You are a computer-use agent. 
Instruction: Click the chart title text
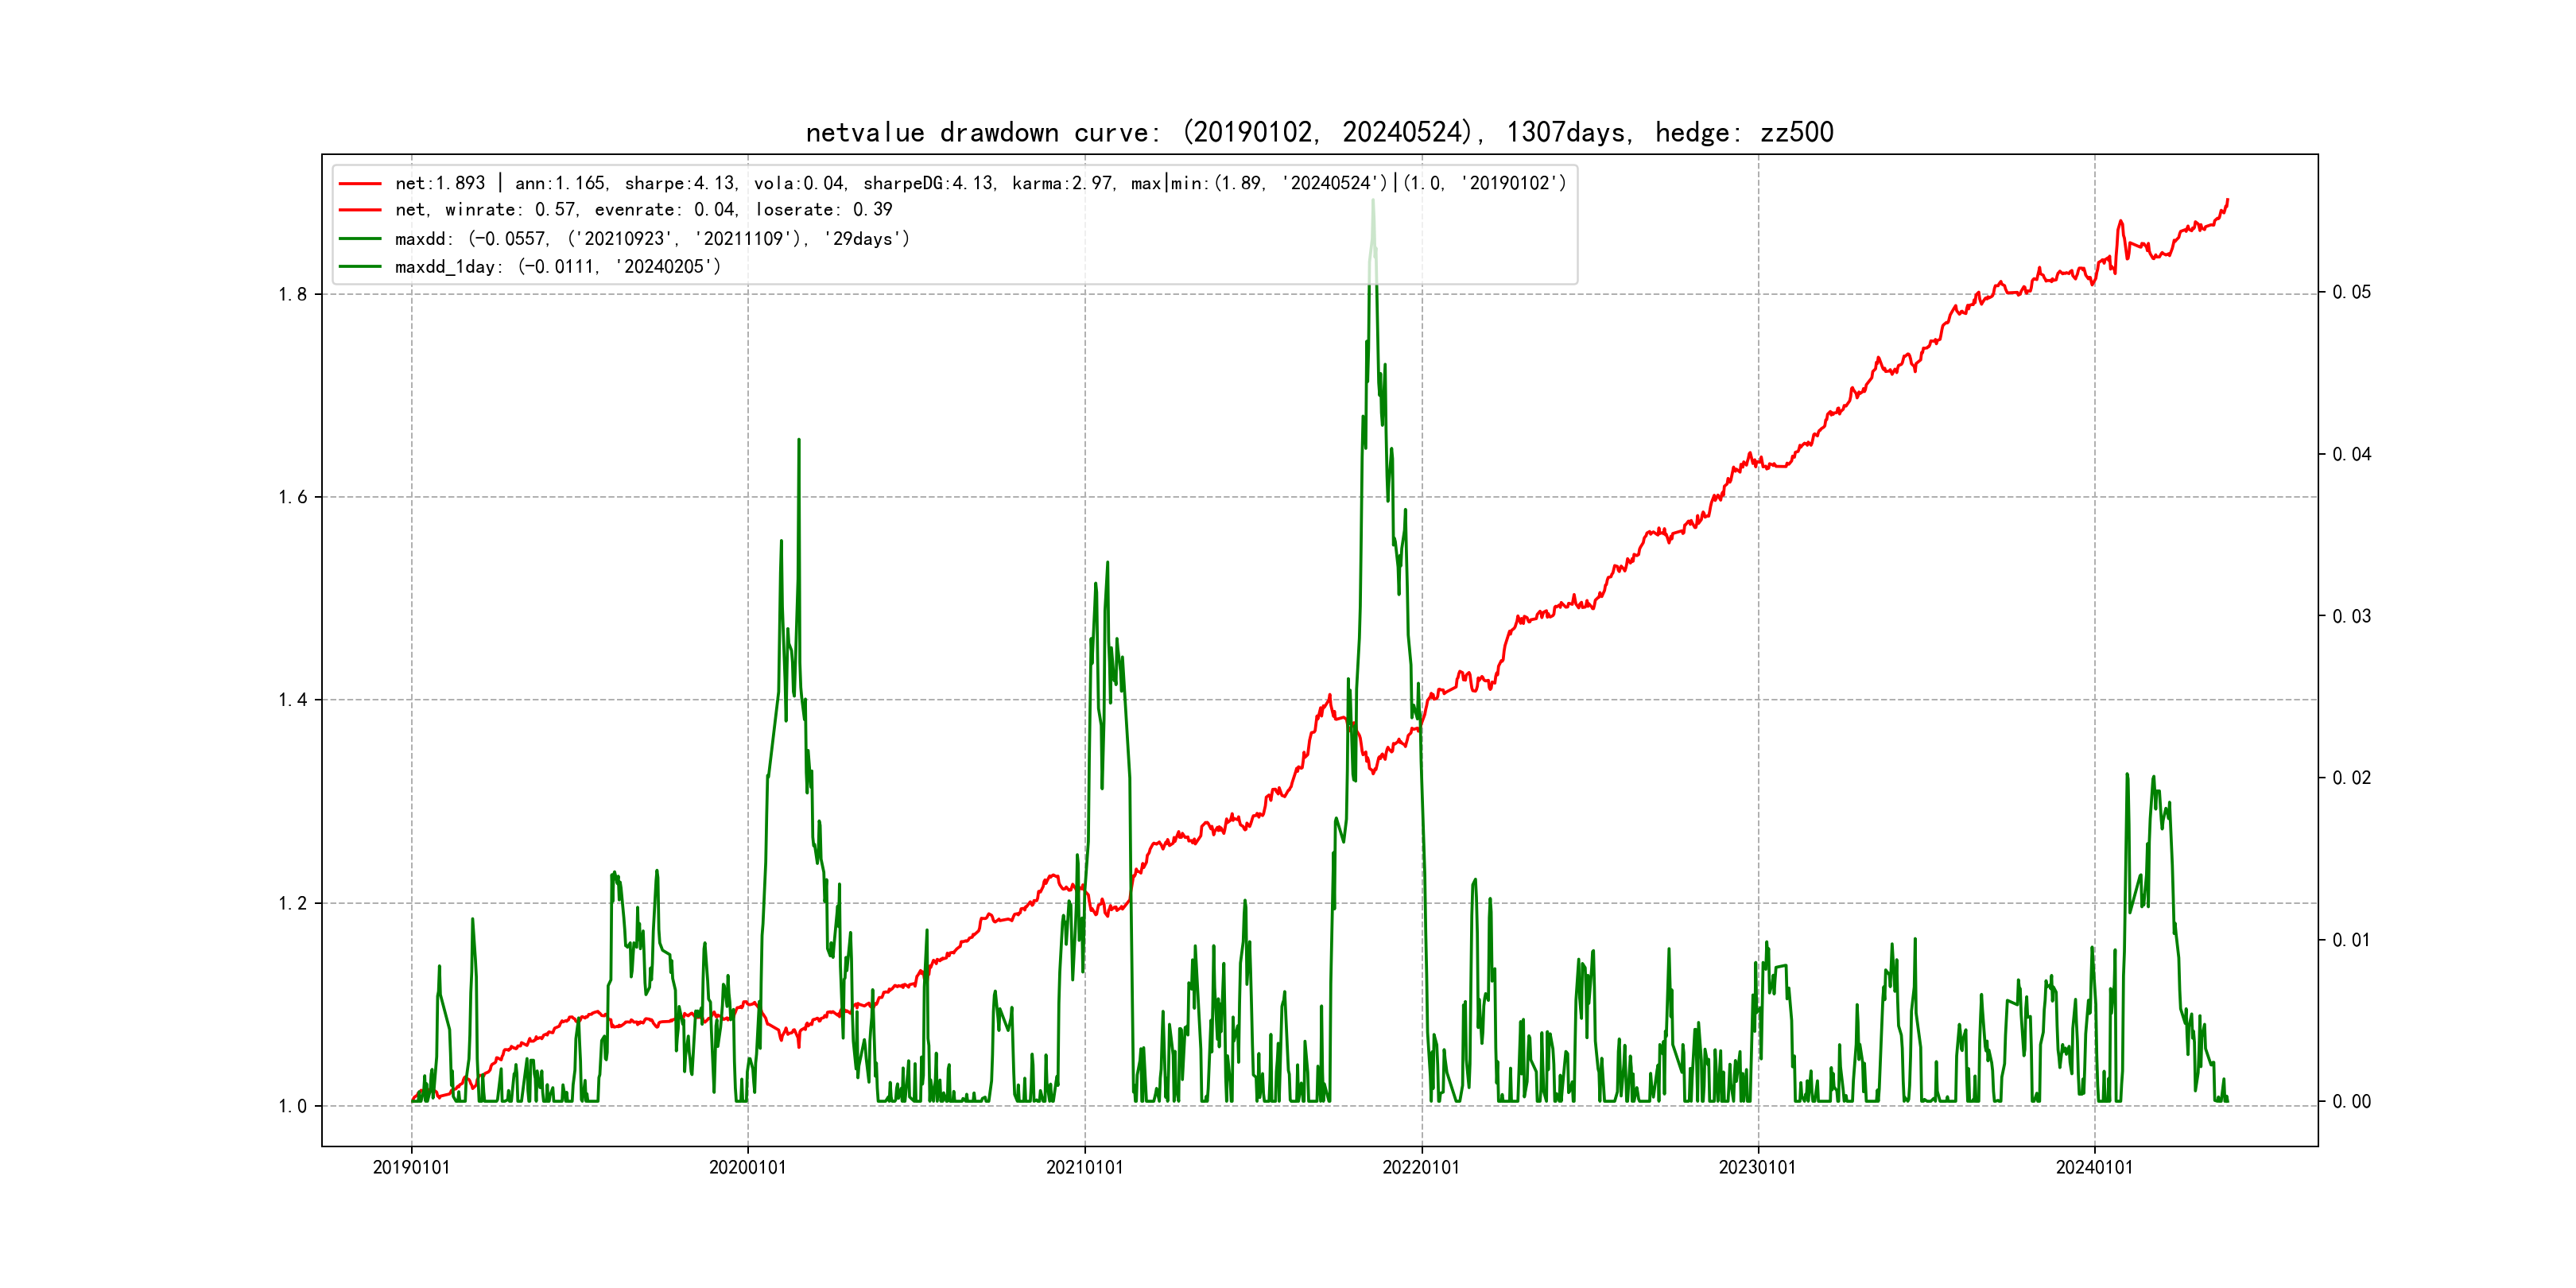click(x=1319, y=132)
